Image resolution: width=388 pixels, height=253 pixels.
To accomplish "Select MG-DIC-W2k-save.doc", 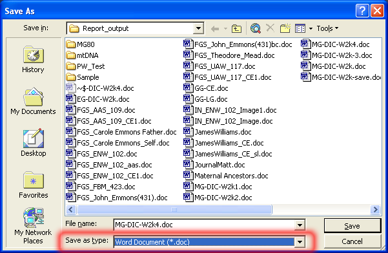I will click(x=341, y=77).
